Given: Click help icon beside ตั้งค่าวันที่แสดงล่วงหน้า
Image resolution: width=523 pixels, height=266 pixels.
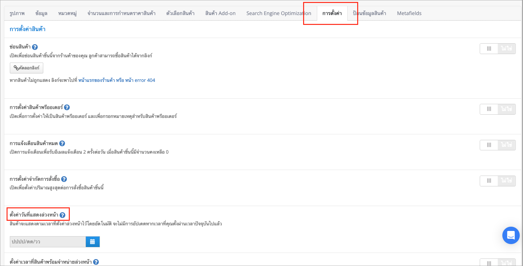Looking at the screenshot, I should [x=62, y=215].
